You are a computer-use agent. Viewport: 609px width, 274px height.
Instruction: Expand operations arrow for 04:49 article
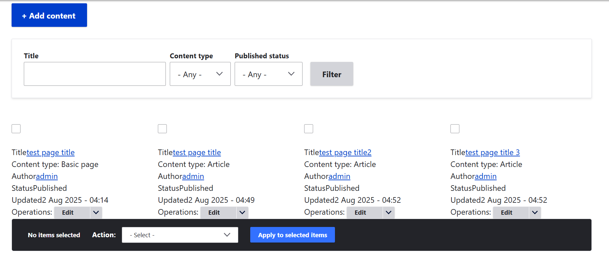(242, 213)
